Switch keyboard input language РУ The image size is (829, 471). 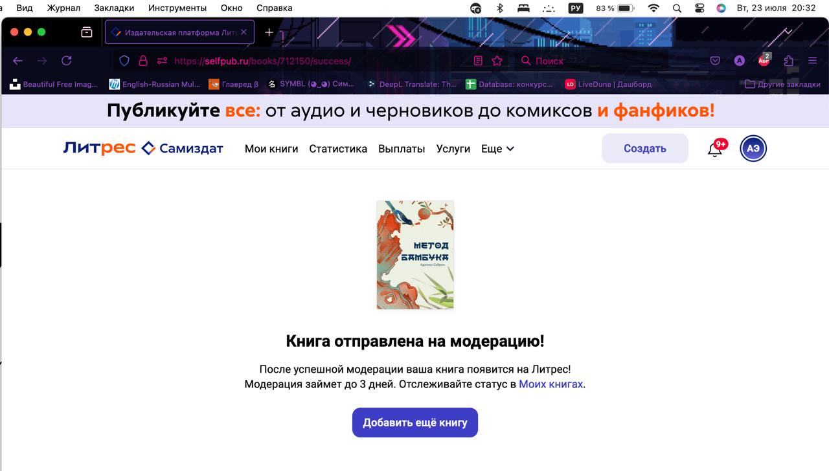[x=575, y=8]
